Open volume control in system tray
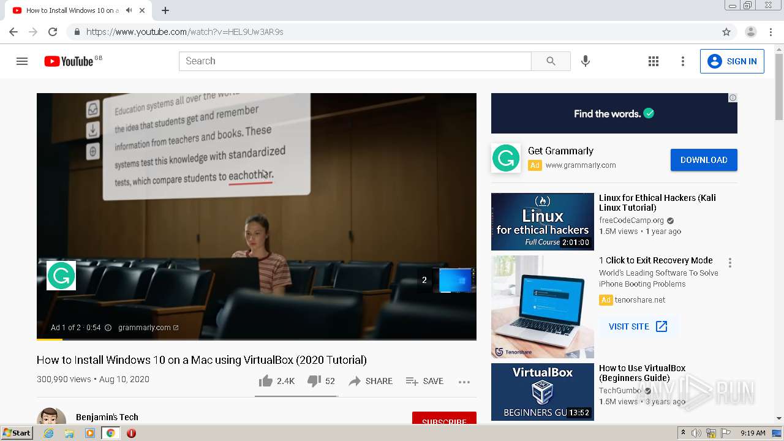Image resolution: width=784 pixels, height=441 pixels. pos(696,433)
